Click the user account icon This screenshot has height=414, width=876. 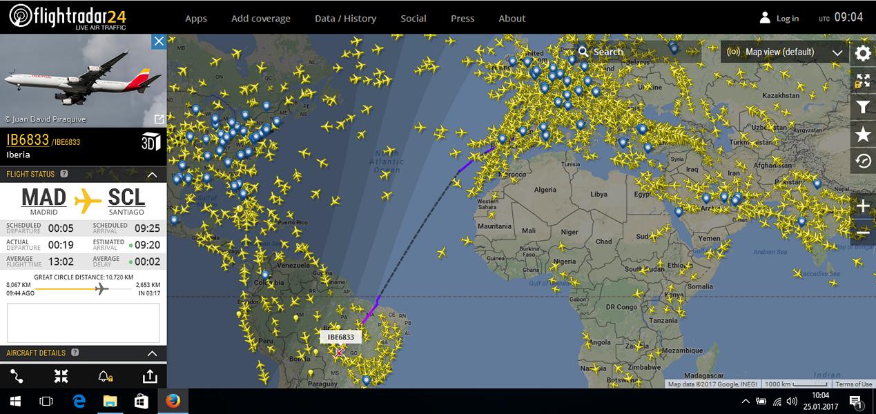tap(764, 17)
